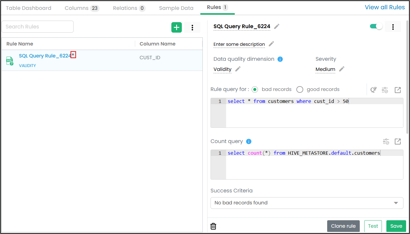The image size is (410, 234).
Task: Click the Rule Name column header
Action: [x=20, y=44]
